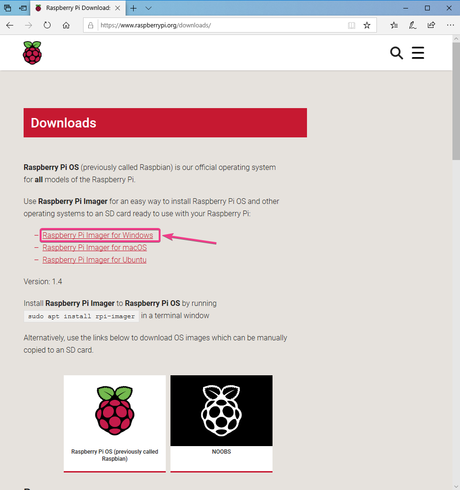
Task: Click the Raspberry Pi logo in header
Action: [x=32, y=52]
